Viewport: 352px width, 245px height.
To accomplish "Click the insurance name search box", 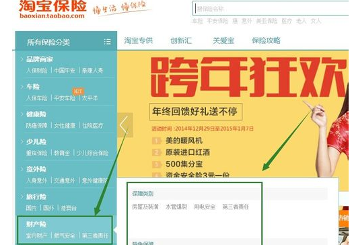I will click(271, 9).
